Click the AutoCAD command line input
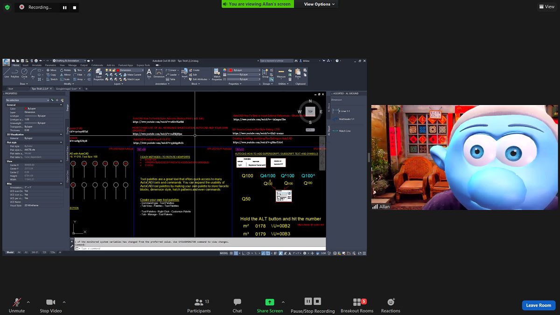This screenshot has height=315, width=560. (201, 248)
